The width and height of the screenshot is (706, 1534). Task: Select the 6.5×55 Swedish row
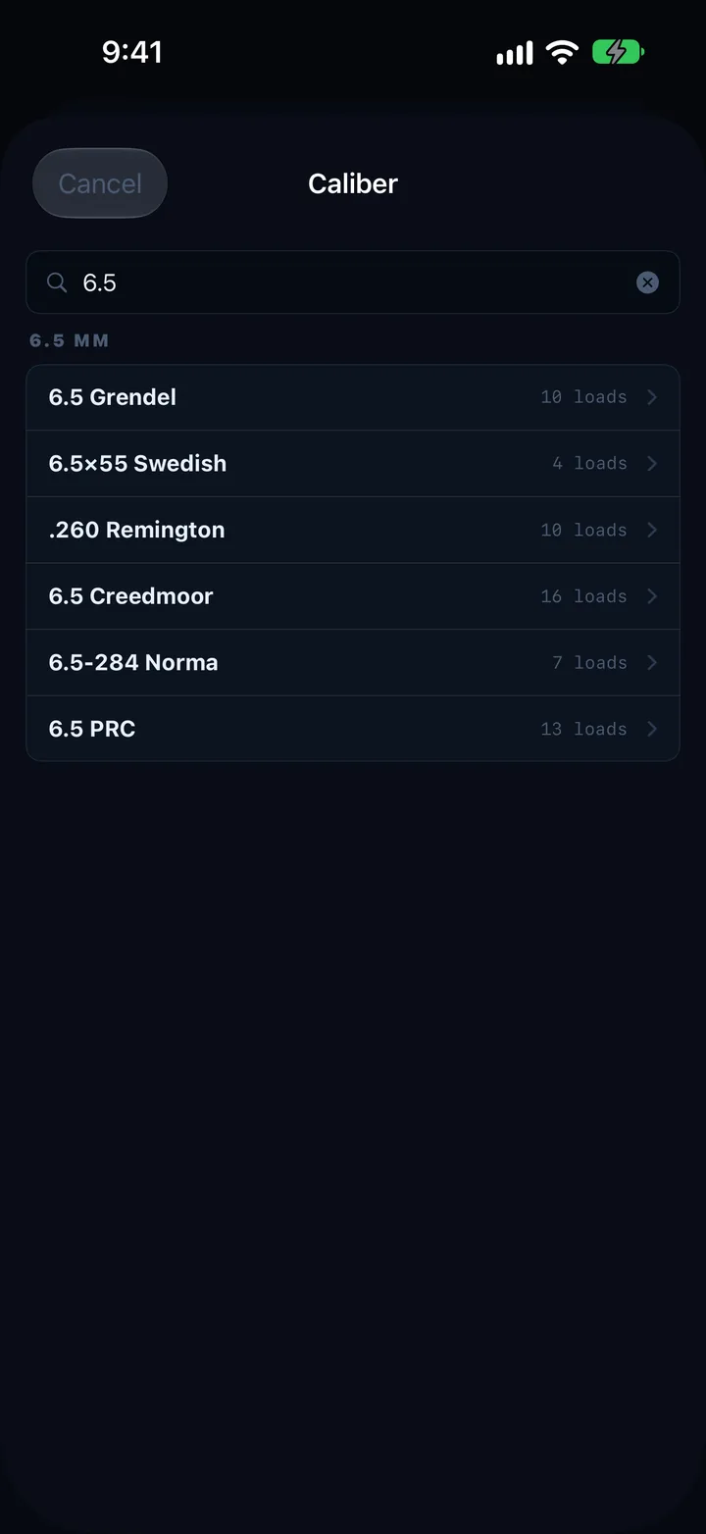click(x=353, y=463)
